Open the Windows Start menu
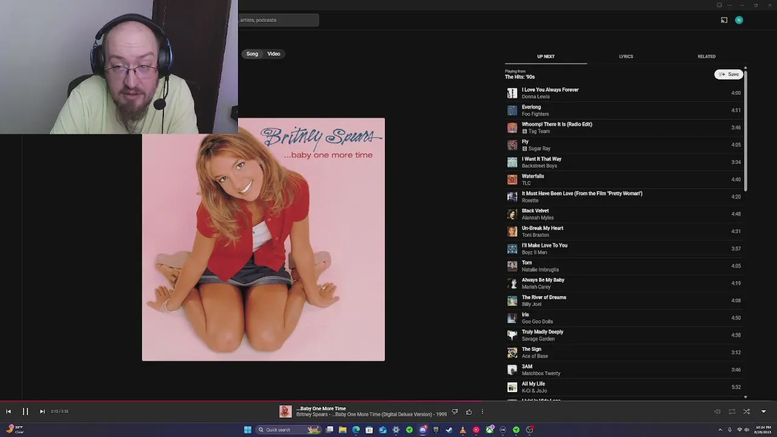777x437 pixels. [248, 430]
